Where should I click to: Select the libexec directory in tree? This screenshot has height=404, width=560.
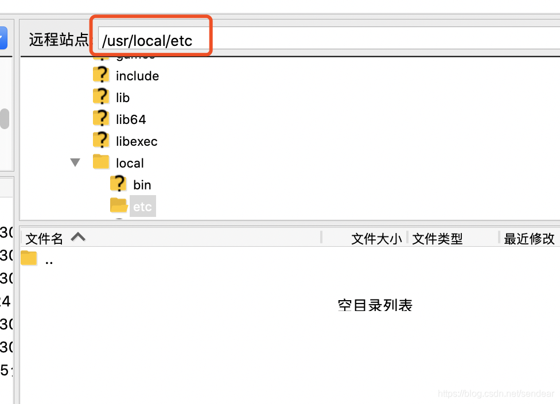pyautogui.click(x=138, y=141)
